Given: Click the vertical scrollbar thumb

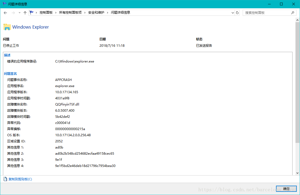Looking at the screenshot, I should click(x=297, y=83).
